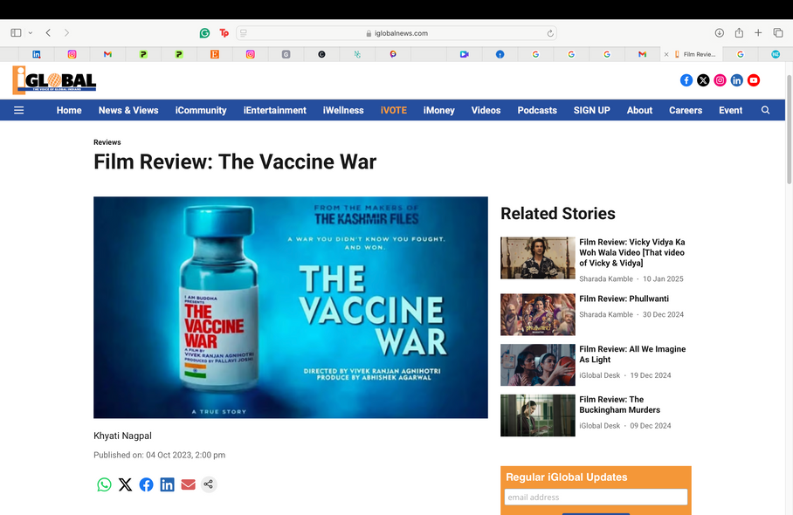Click the email address input field
This screenshot has height=515, width=793.
tap(596, 497)
